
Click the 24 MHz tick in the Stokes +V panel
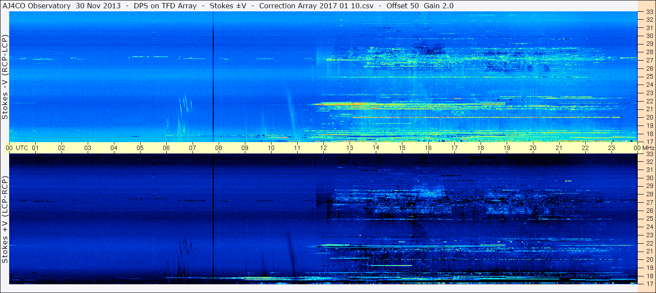coord(649,227)
